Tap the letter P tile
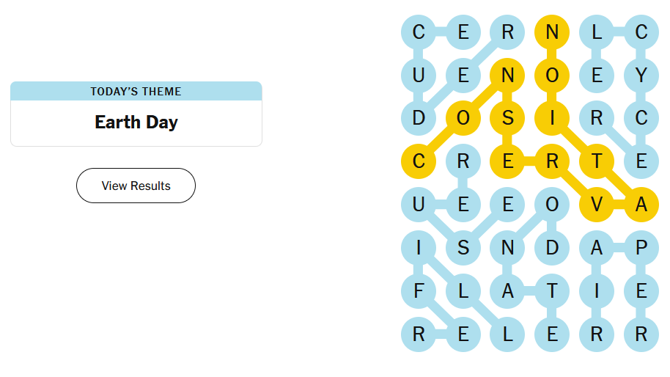 pyautogui.click(x=641, y=249)
